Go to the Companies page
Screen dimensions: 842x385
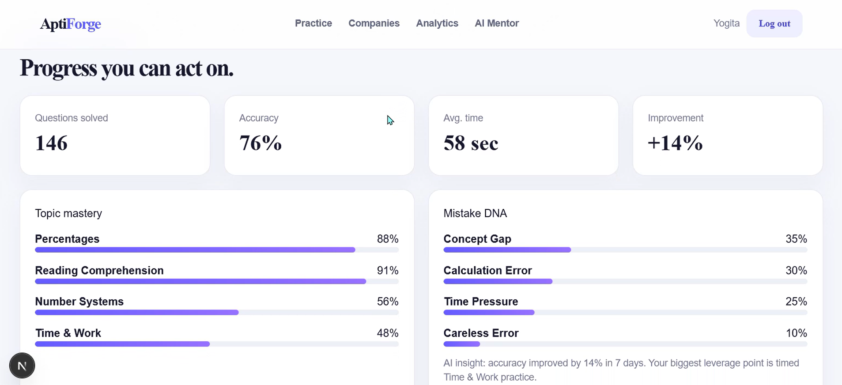374,23
